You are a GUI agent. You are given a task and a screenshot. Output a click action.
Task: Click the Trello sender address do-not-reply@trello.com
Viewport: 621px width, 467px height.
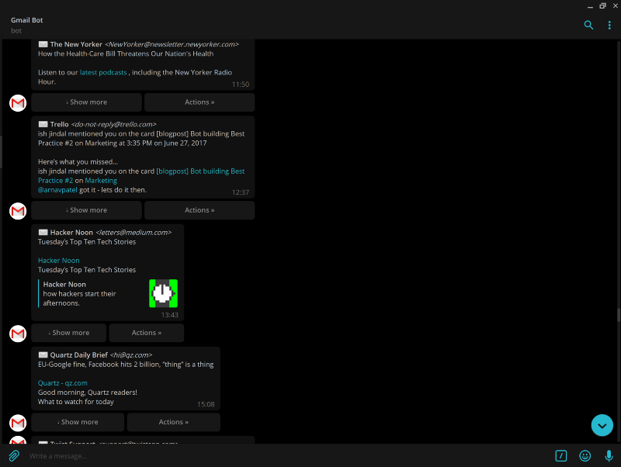point(113,124)
